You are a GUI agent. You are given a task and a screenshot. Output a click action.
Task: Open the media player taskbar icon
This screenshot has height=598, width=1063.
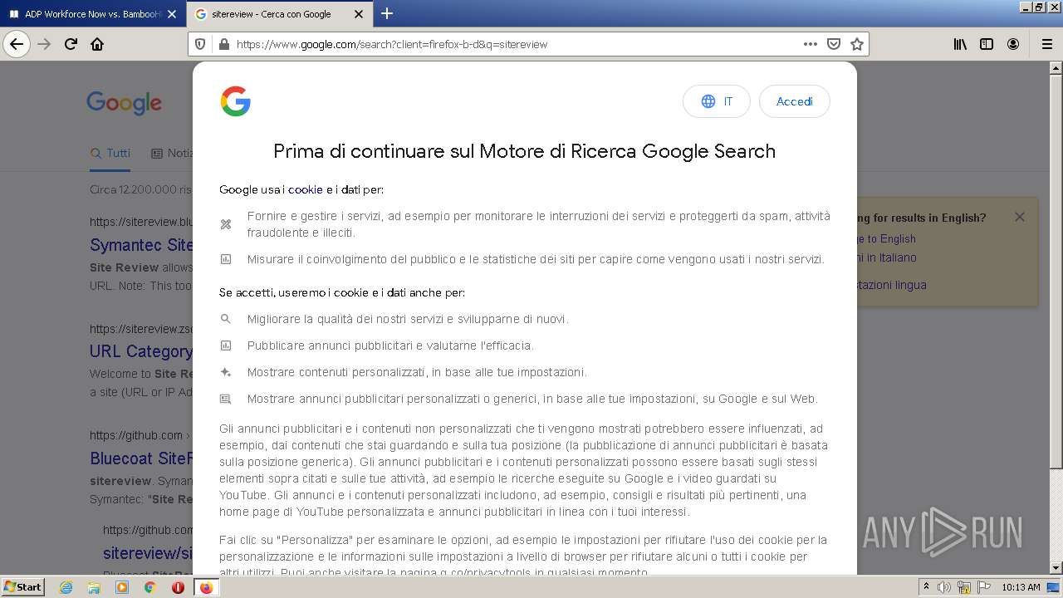pos(122,587)
